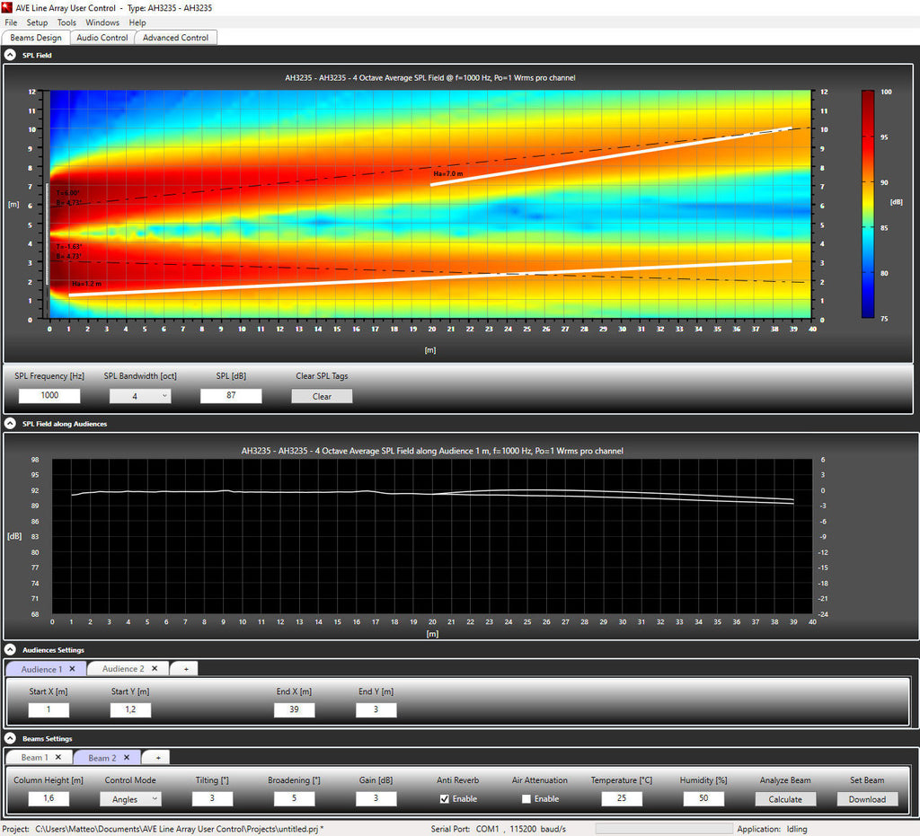920x836 pixels.
Task: Click the Ha=7.0 m audience label
Action: pyautogui.click(x=447, y=173)
